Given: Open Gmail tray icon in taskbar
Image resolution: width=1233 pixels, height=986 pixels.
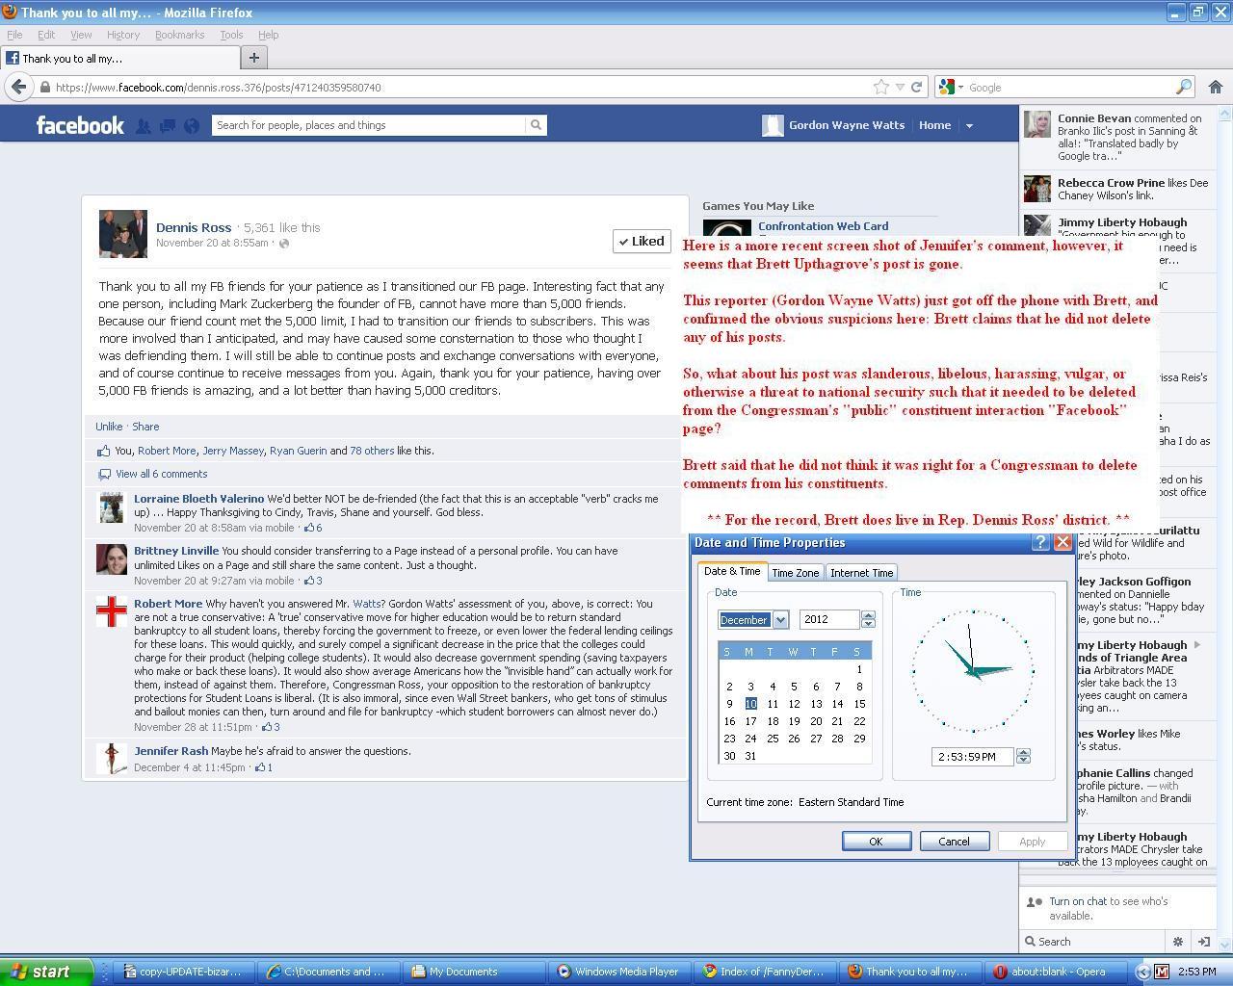Looking at the screenshot, I should pos(1162,972).
